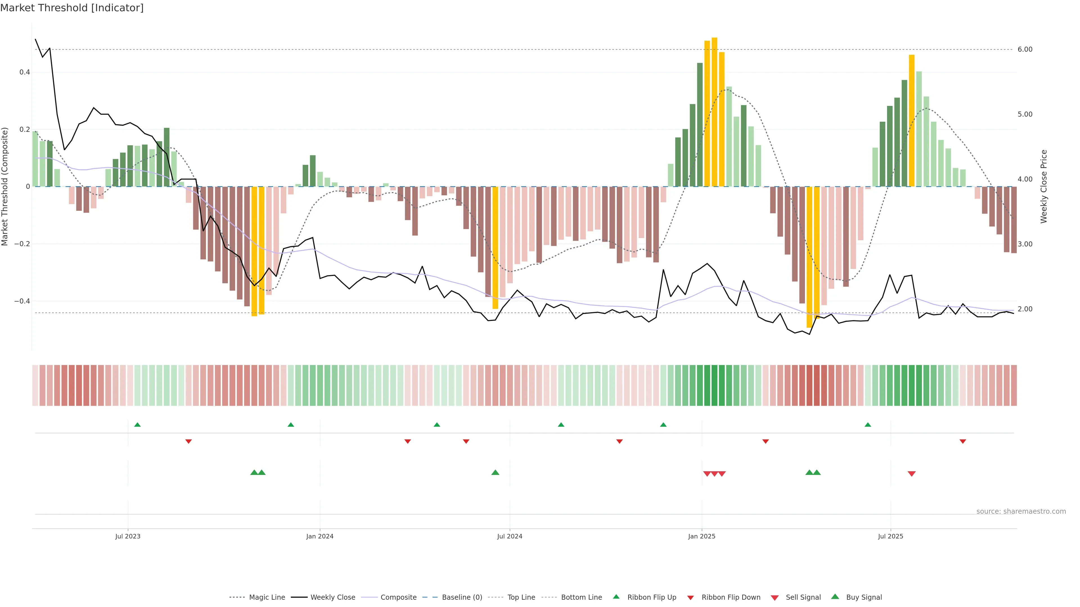Click first ribbon flip up marker after Jul 2023
Image resolution: width=1080 pixels, height=607 pixels.
137,425
